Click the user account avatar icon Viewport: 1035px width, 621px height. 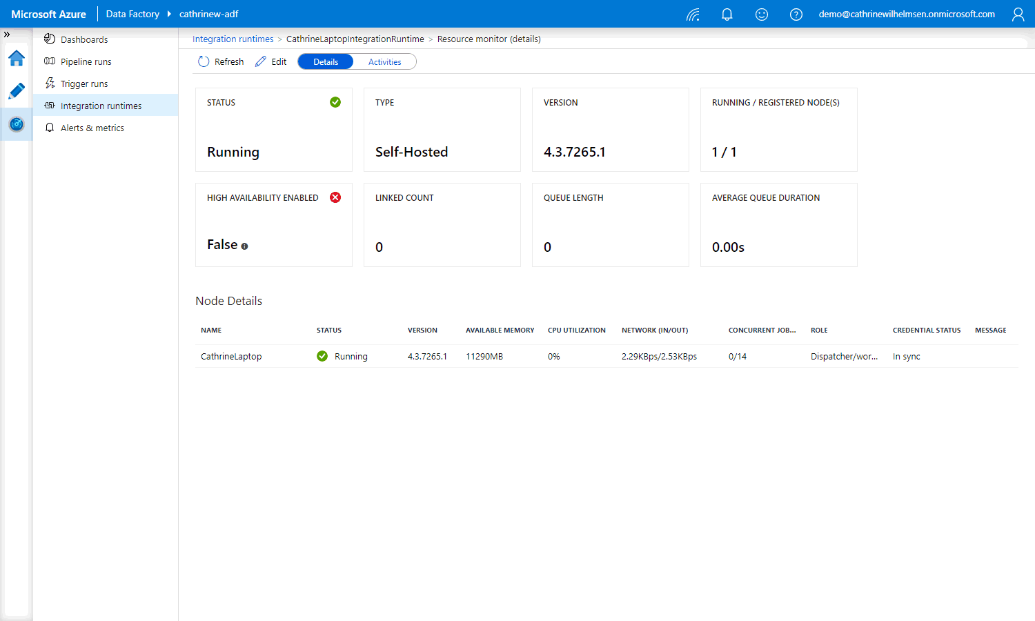tap(1018, 14)
